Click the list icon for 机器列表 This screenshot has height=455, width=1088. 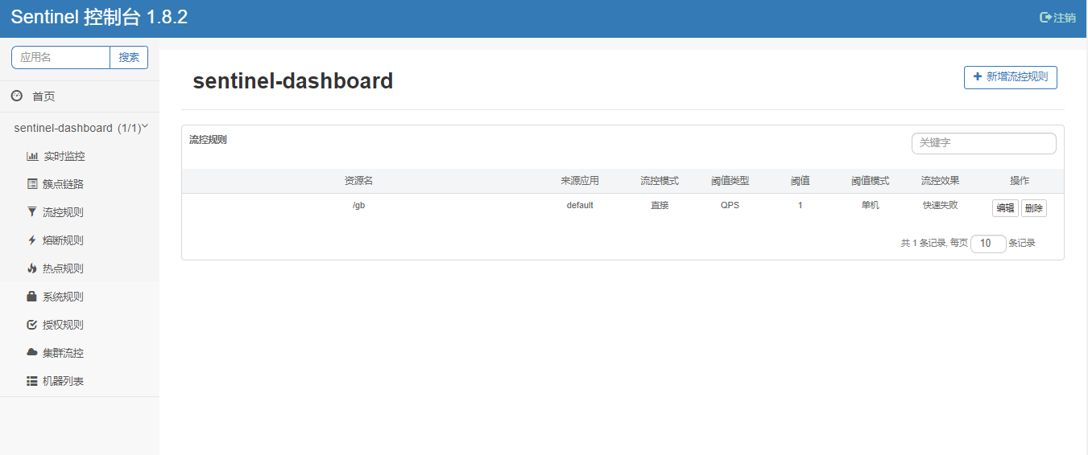tap(32, 381)
